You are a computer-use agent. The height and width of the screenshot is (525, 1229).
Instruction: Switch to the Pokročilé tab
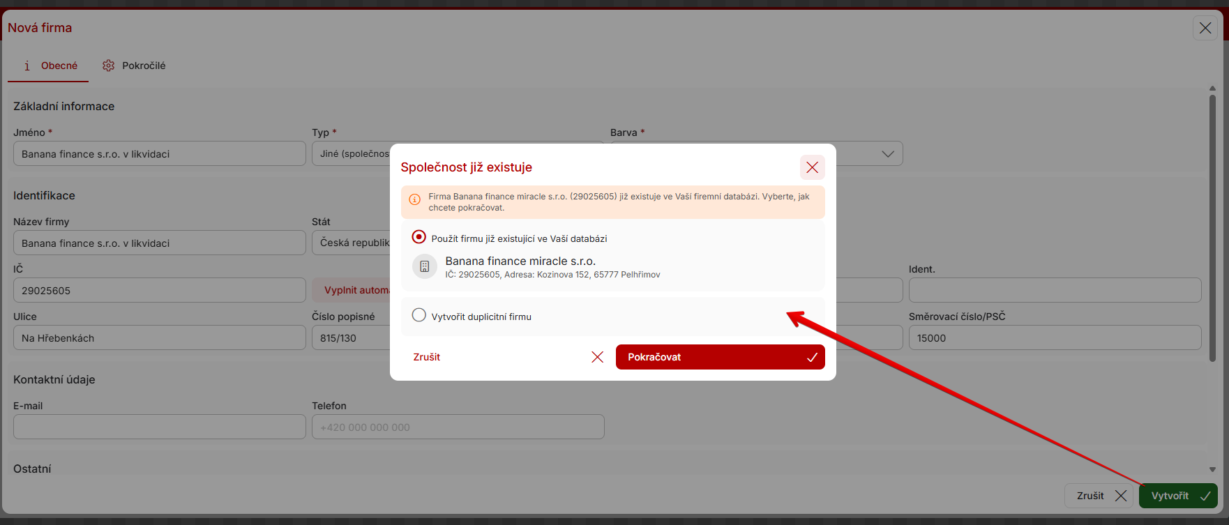(134, 66)
